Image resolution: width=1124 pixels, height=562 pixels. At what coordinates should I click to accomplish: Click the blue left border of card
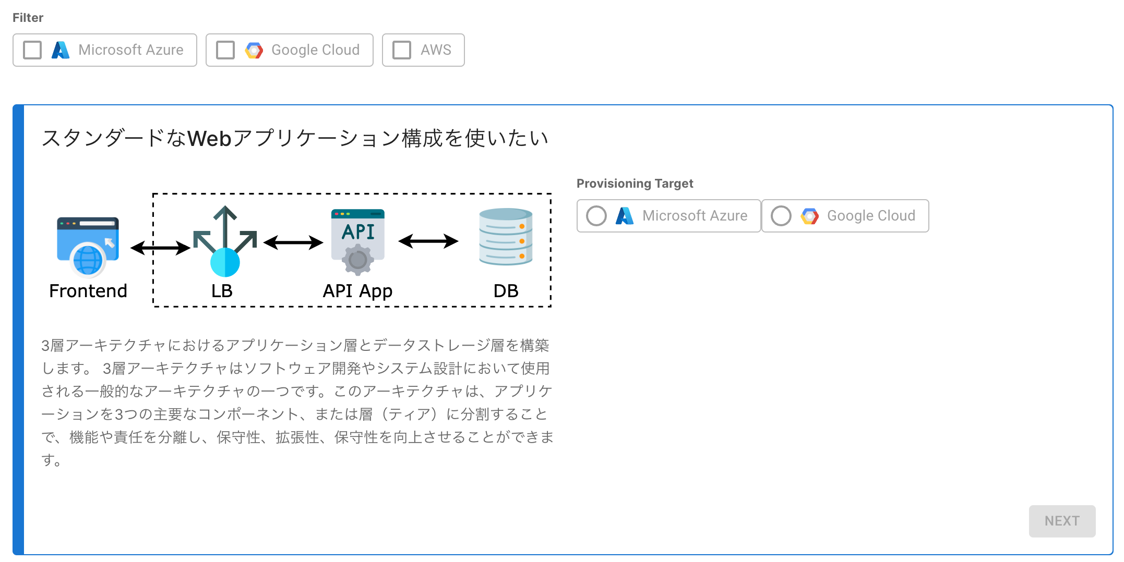point(18,329)
